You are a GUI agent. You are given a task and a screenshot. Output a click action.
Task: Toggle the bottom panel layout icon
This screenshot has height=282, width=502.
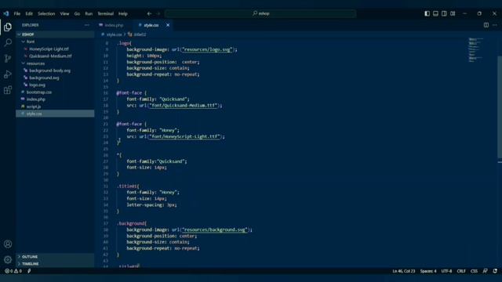pos(436,13)
